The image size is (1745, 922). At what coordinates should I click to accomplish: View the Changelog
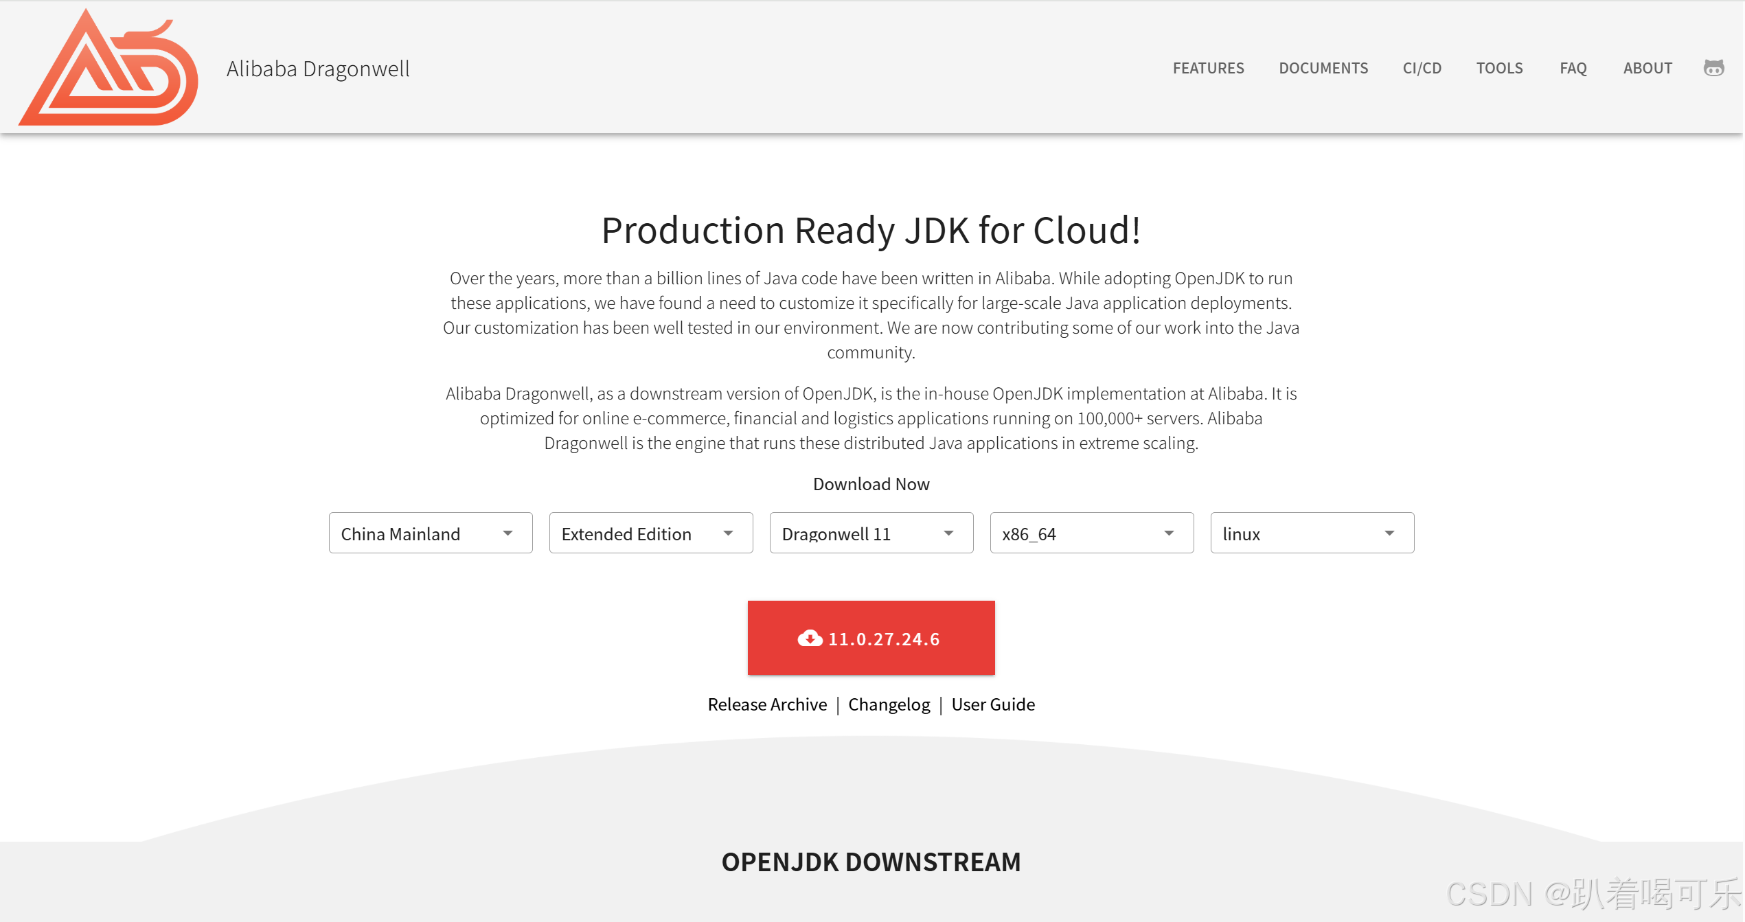click(889, 704)
